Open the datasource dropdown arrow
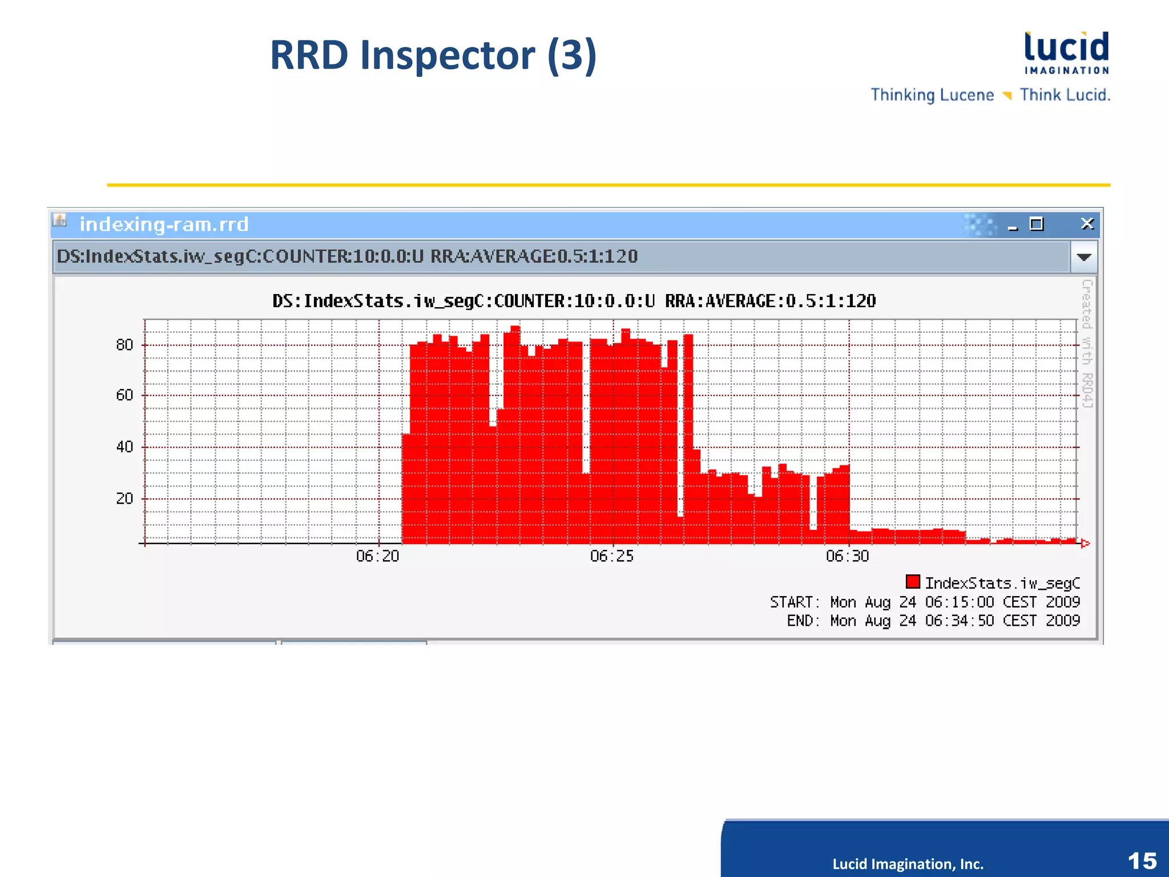 point(1084,257)
